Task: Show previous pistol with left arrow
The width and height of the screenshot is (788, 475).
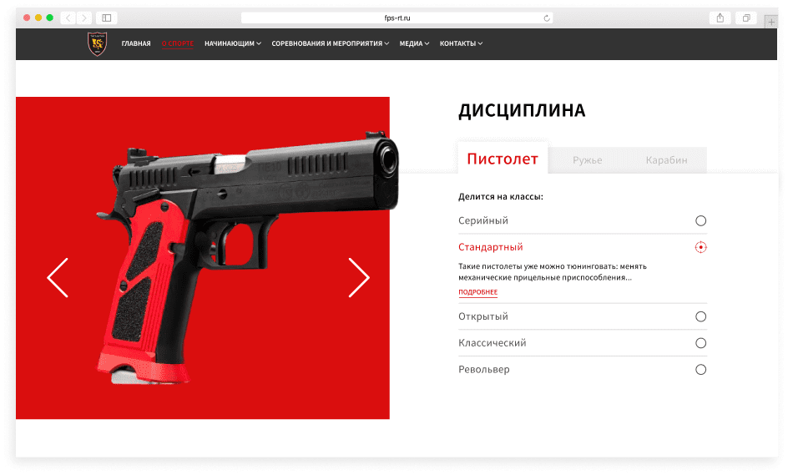Action: tap(58, 278)
